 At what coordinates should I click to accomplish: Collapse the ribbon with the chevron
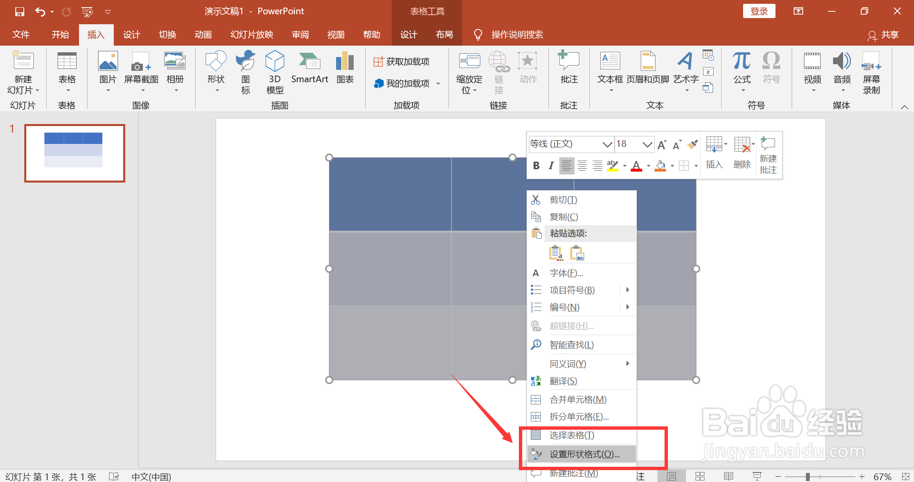coord(904,107)
